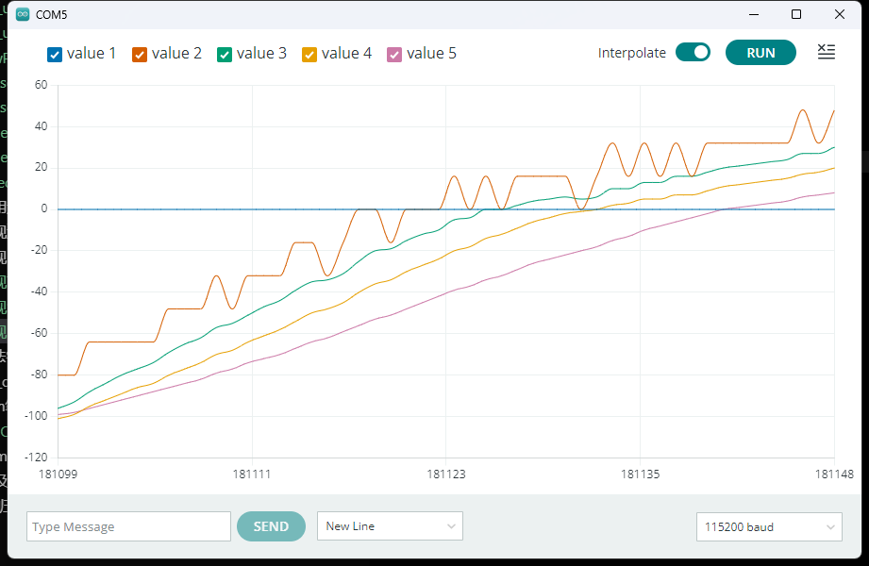Uncheck the value 1 checkbox
Screen dimensions: 869x566
[x=55, y=55]
